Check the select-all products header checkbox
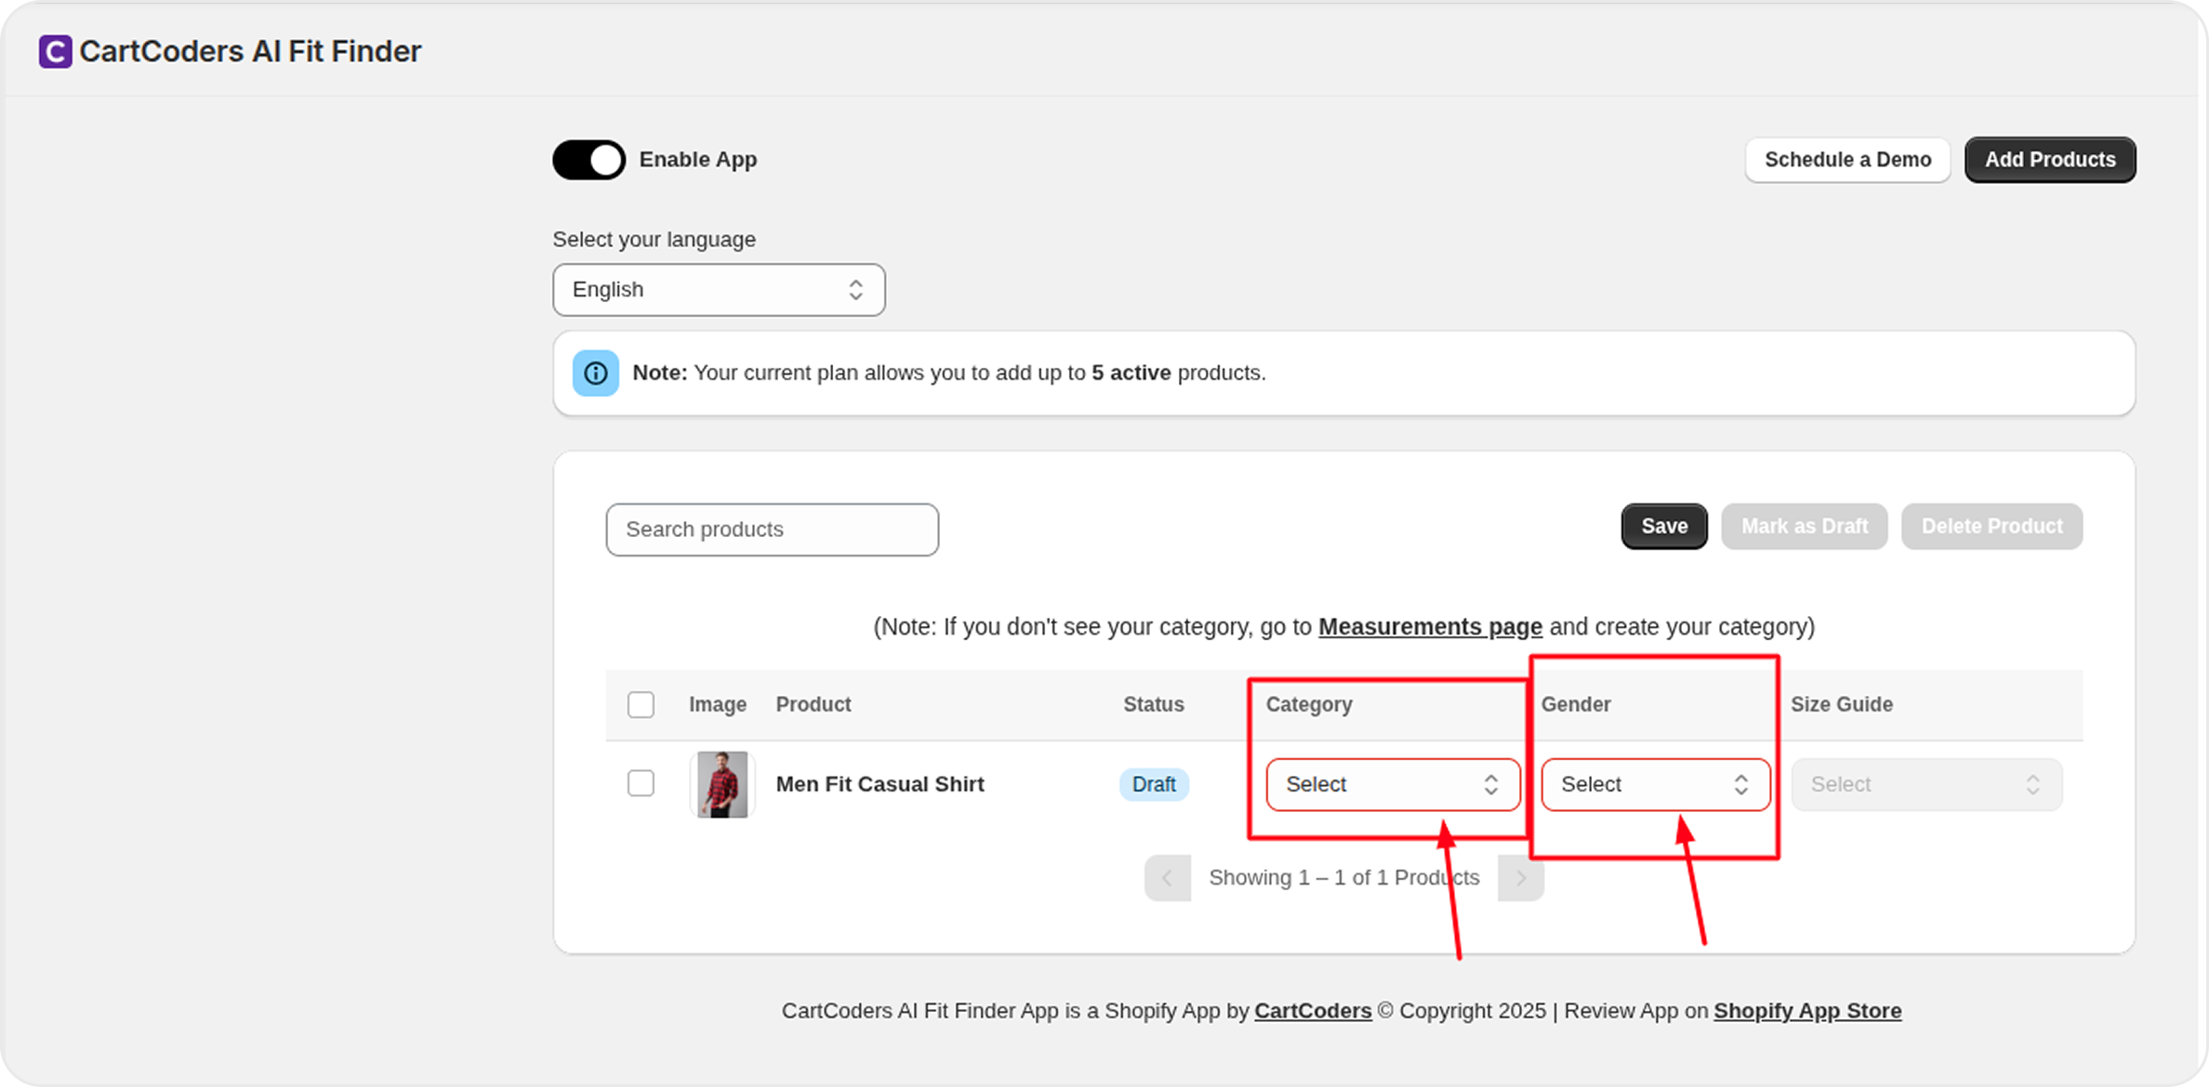The width and height of the screenshot is (2209, 1087). point(641,704)
